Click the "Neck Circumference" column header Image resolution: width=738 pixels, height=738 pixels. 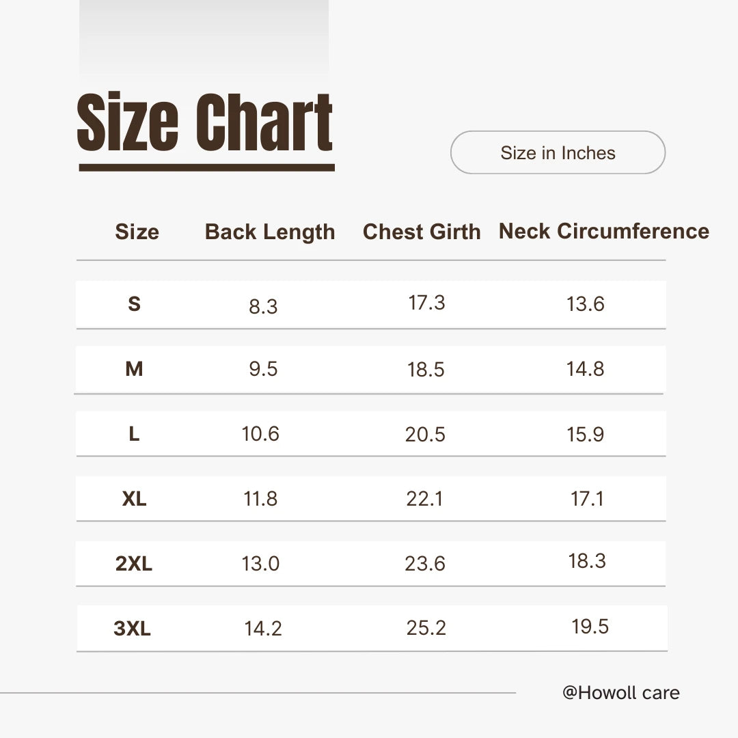603,232
